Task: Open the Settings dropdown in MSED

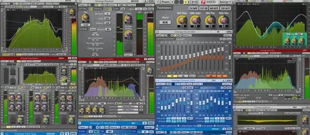Action: [x=225, y=2]
